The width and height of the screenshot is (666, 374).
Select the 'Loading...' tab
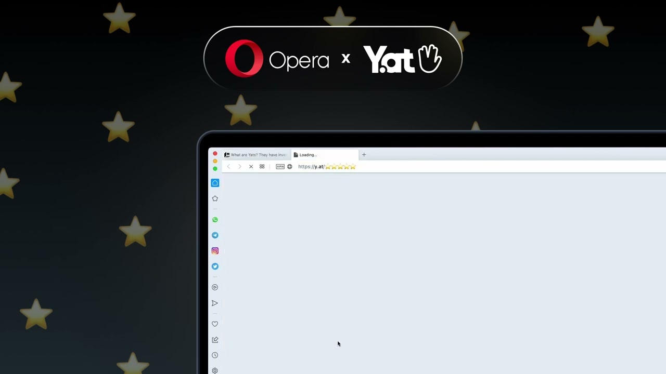click(325, 155)
